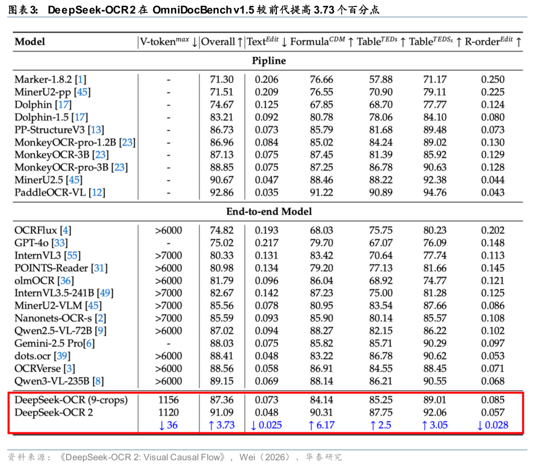Open citation 12 next to PaddleOCR-VL

(x=97, y=193)
